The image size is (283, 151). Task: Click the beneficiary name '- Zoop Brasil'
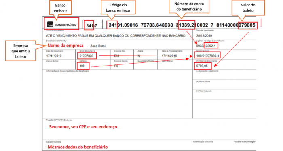97,46
